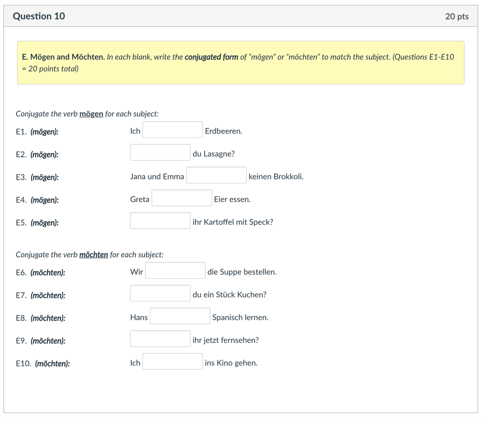The height and width of the screenshot is (421, 486).
Task: Click the "E1. (mögen):" label
Action: (37, 132)
